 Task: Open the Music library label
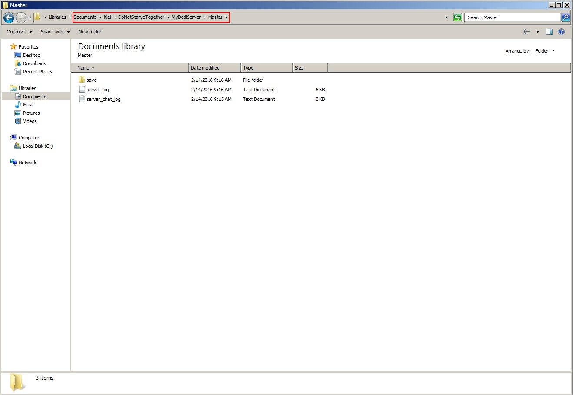pos(29,105)
